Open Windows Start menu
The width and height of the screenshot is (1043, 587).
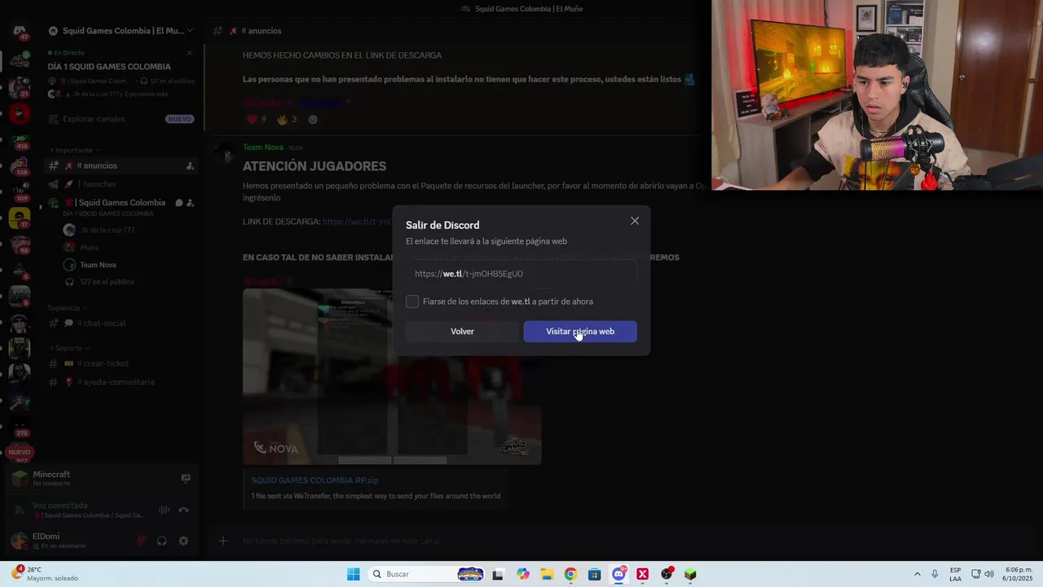(x=353, y=574)
